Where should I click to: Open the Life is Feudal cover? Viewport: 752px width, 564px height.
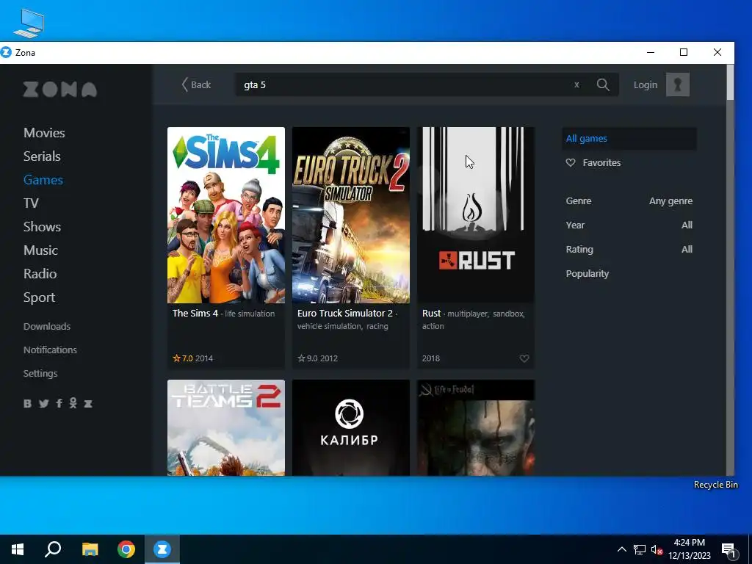click(476, 428)
